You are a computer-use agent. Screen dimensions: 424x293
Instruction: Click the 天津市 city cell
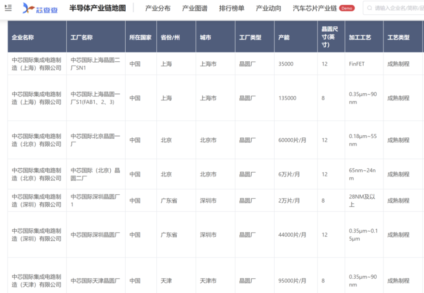click(x=208, y=281)
